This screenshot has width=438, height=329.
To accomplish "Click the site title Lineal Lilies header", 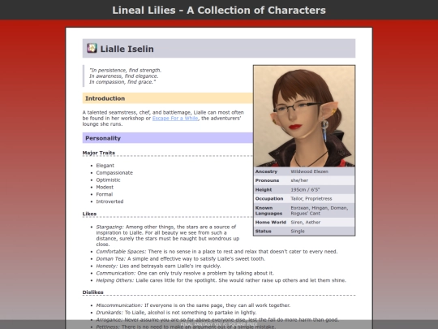I will [219, 10].
